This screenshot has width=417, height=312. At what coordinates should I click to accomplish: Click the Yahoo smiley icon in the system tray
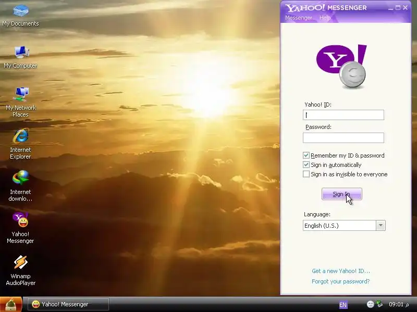click(x=370, y=304)
